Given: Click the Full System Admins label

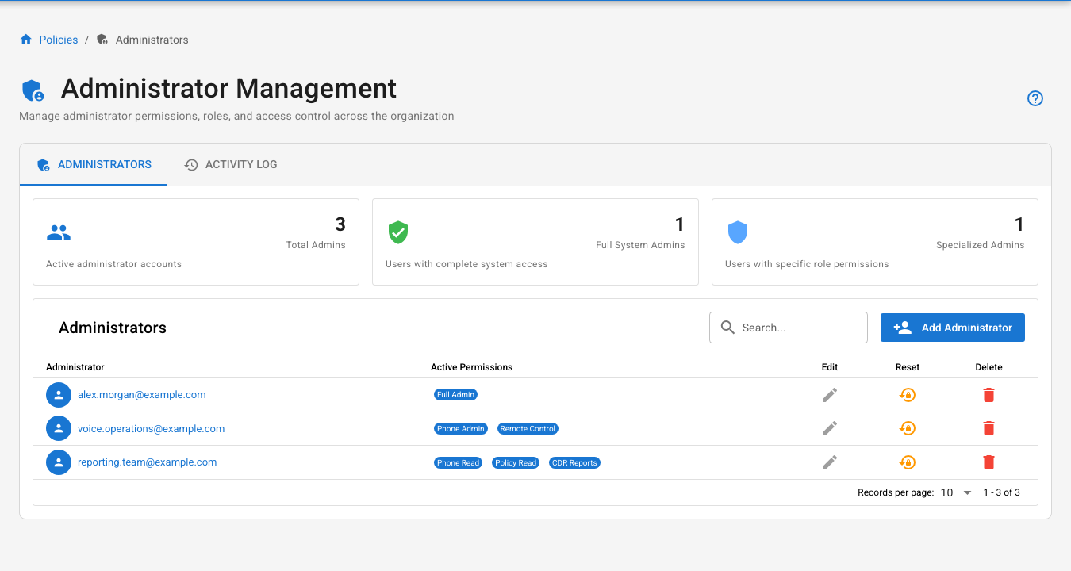Looking at the screenshot, I should (640, 245).
